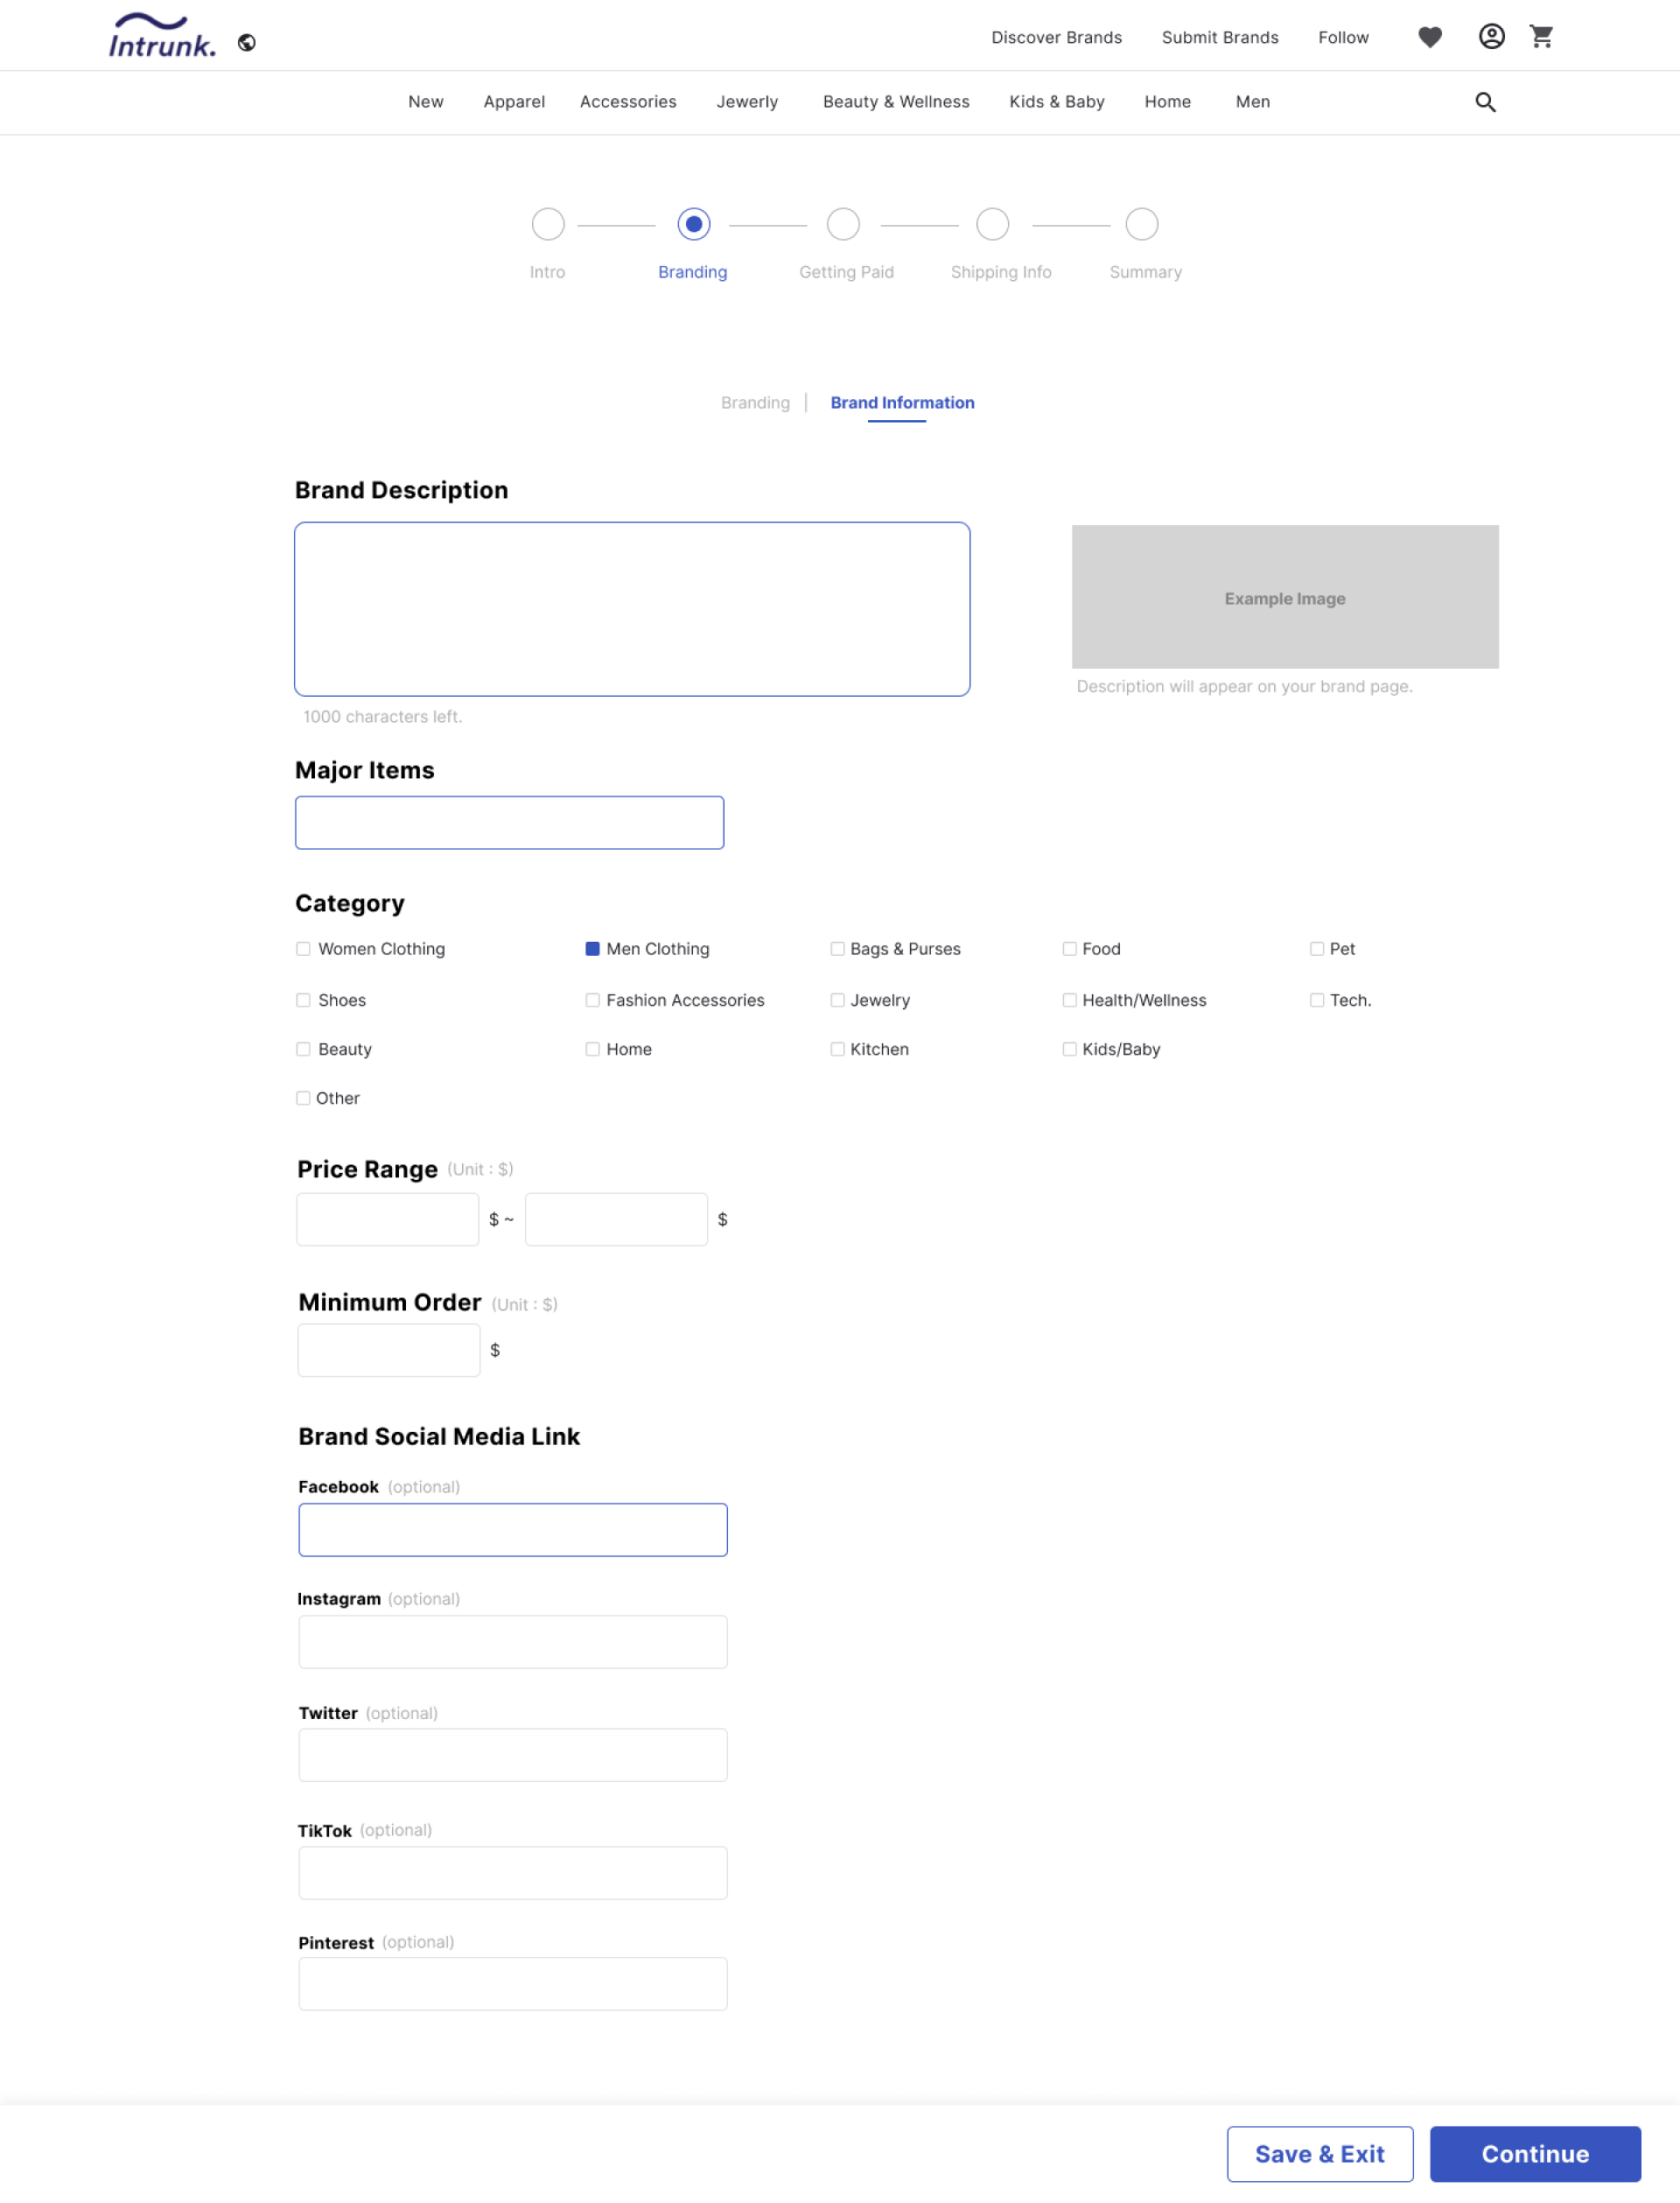This screenshot has height=2203, width=1680.
Task: Click the search magnifier icon
Action: (1485, 102)
